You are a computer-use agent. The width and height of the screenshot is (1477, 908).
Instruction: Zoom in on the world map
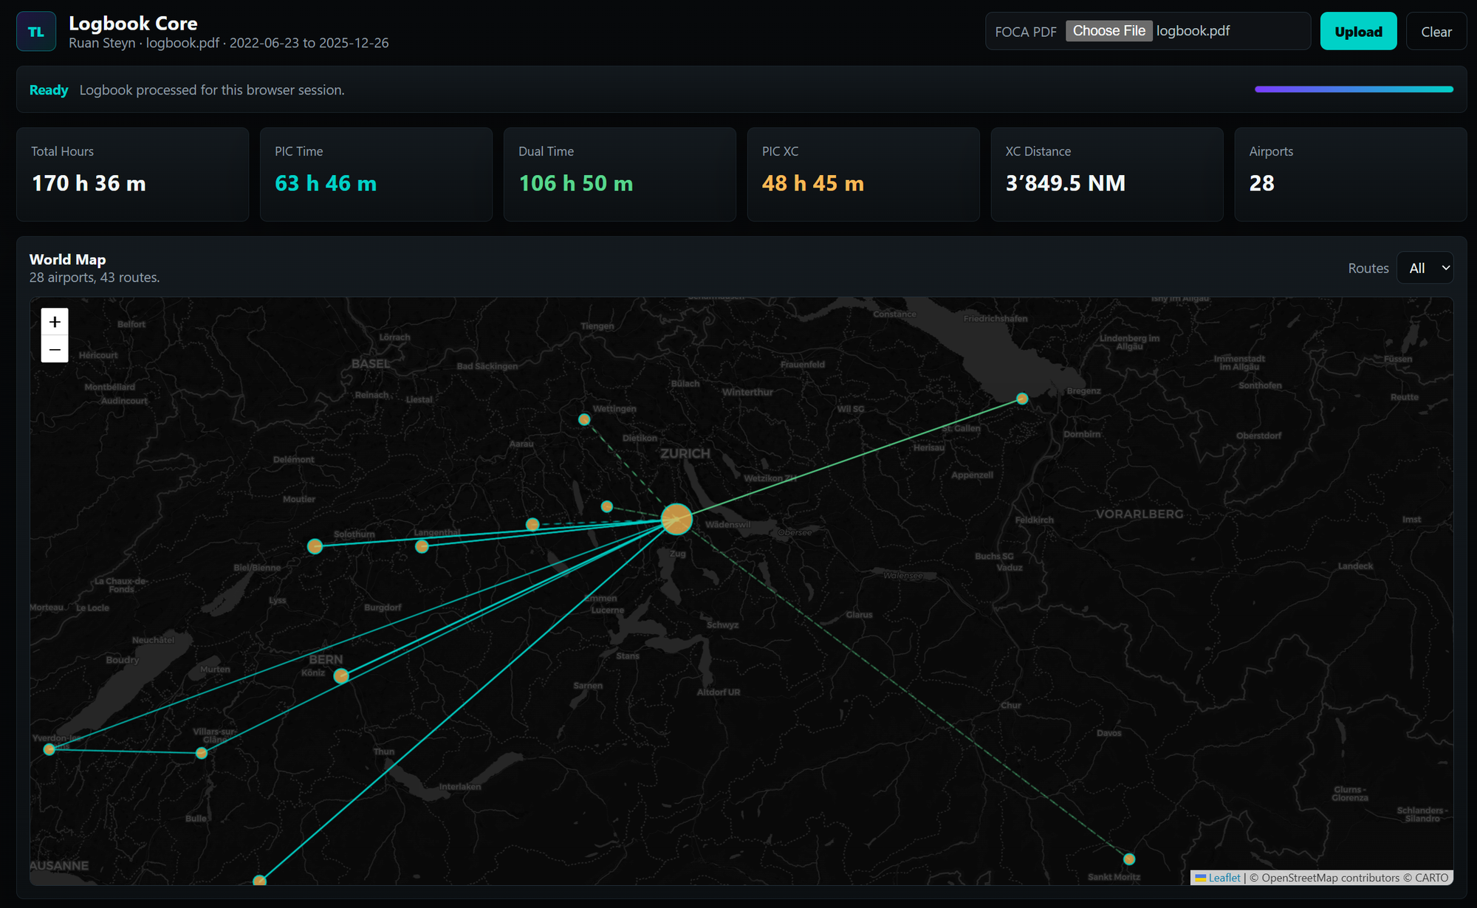pyautogui.click(x=55, y=322)
